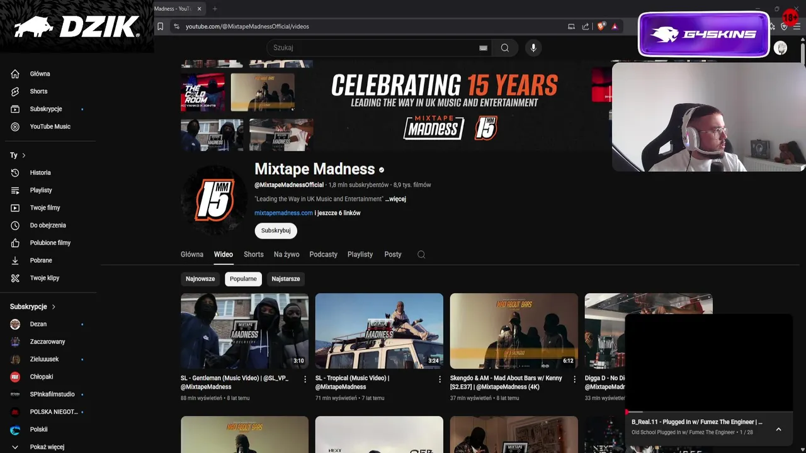Open on-screen keyboard icon in search box
The height and width of the screenshot is (453, 806).
pos(483,48)
